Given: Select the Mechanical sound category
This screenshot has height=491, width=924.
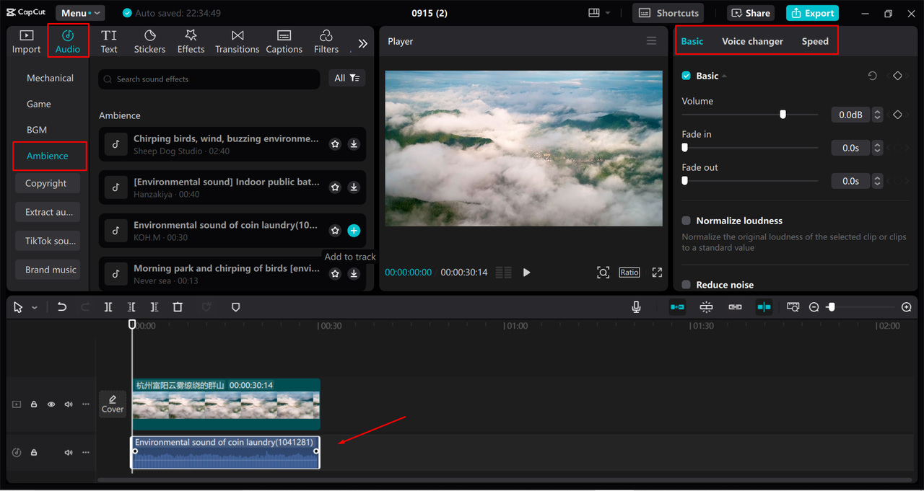Looking at the screenshot, I should pyautogui.click(x=50, y=78).
